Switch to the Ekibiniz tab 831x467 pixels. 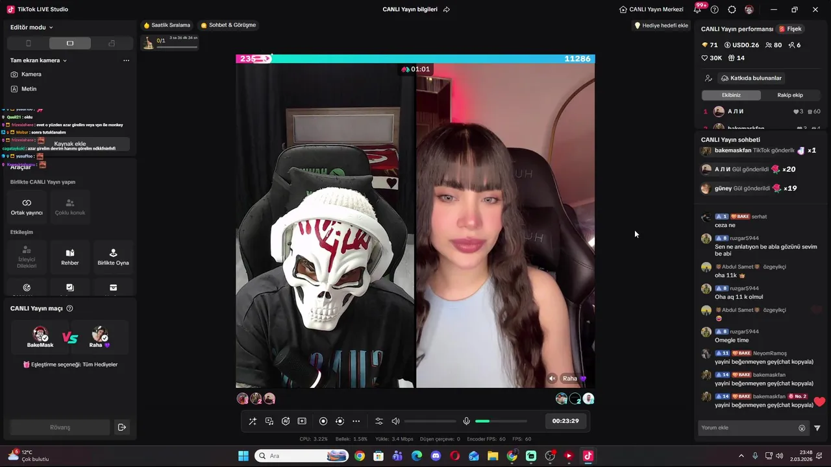(731, 95)
